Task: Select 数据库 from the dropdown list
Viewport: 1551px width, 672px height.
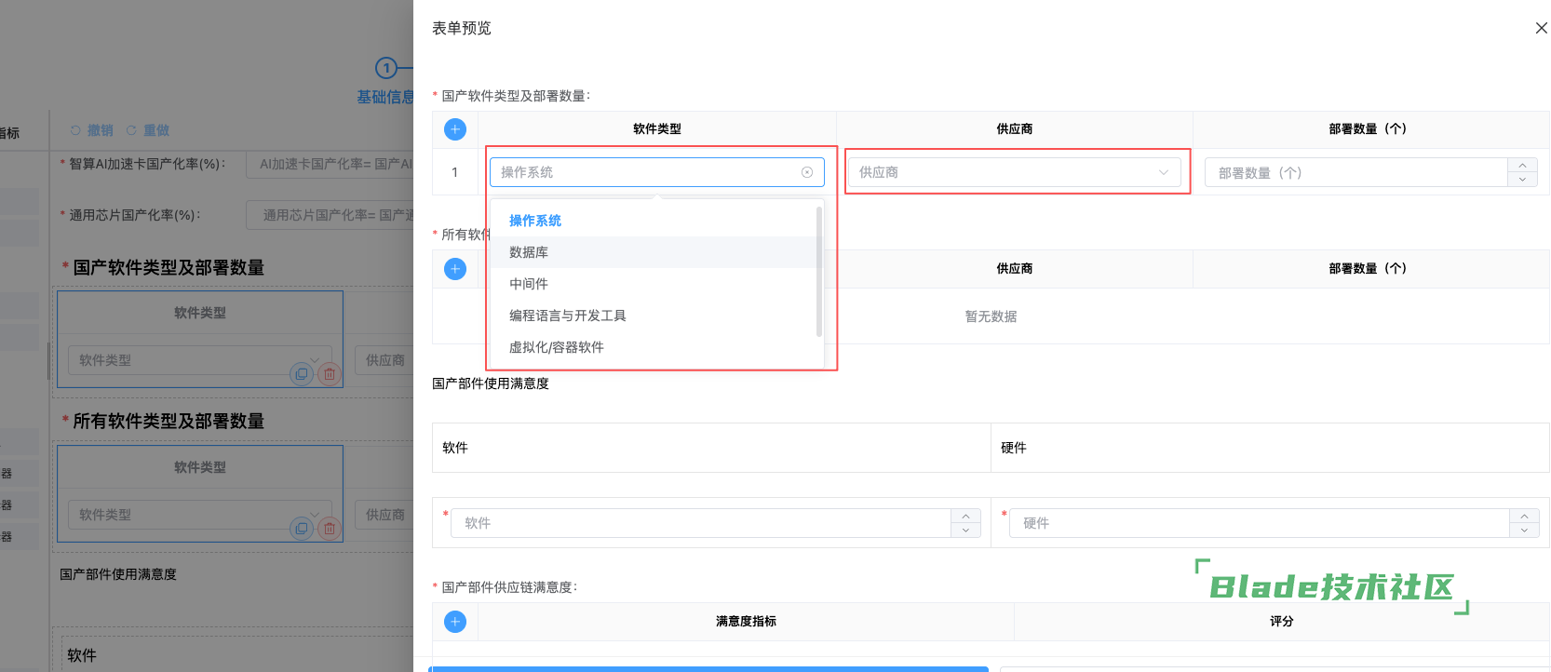Action: 529,252
